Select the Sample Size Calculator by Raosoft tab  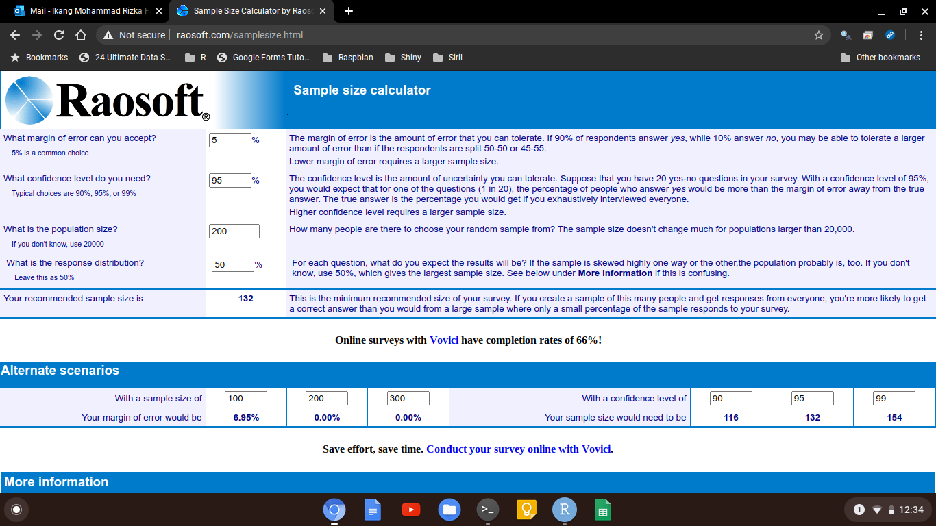pos(251,11)
